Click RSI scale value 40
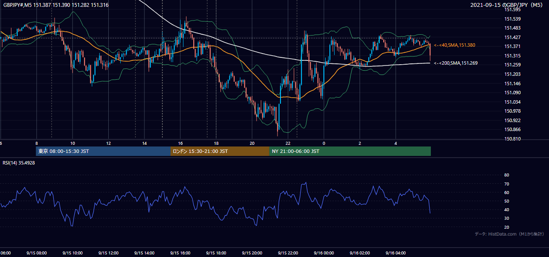This screenshot has width=549, height=257. coord(506,209)
